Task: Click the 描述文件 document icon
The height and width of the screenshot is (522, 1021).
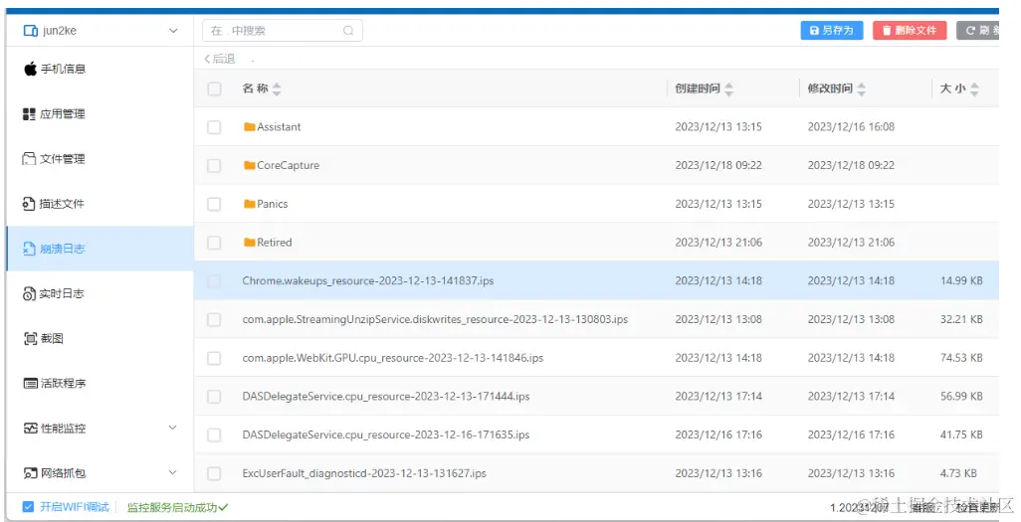Action: 29,204
